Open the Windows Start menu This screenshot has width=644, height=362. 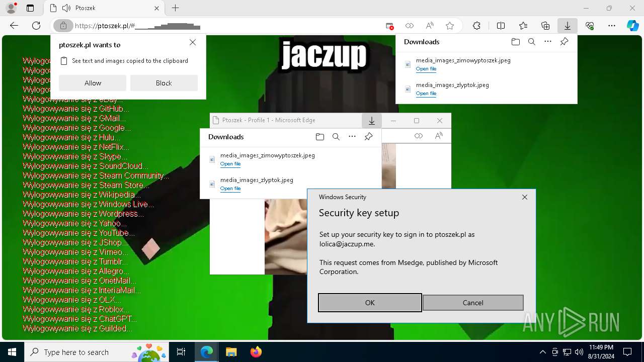(x=12, y=352)
